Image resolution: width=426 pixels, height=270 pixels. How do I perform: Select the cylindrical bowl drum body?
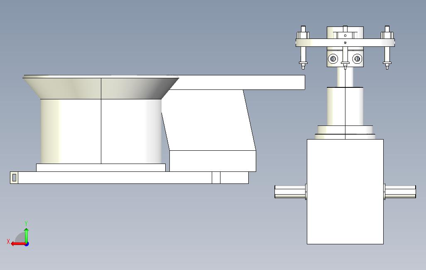(101, 131)
